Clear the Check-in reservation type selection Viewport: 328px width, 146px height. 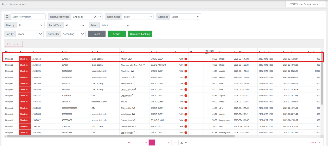pyautogui.click(x=95, y=17)
